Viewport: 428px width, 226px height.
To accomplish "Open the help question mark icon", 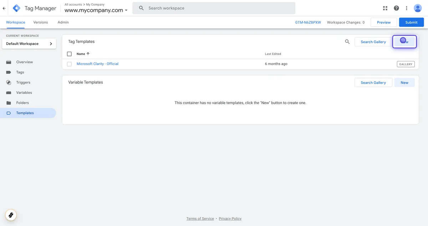I will (396, 8).
